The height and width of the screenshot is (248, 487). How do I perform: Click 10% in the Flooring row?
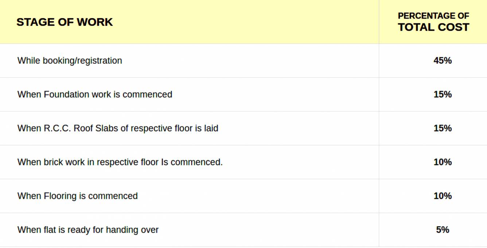443,196
